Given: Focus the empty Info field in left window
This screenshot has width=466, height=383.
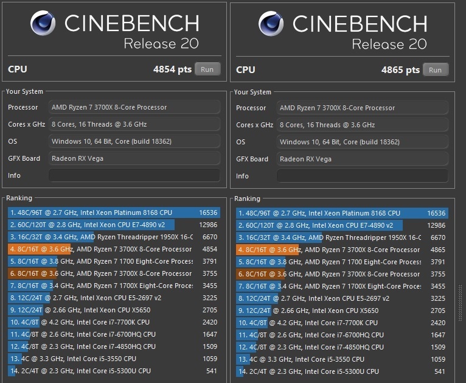Looking at the screenshot, I should [134, 175].
